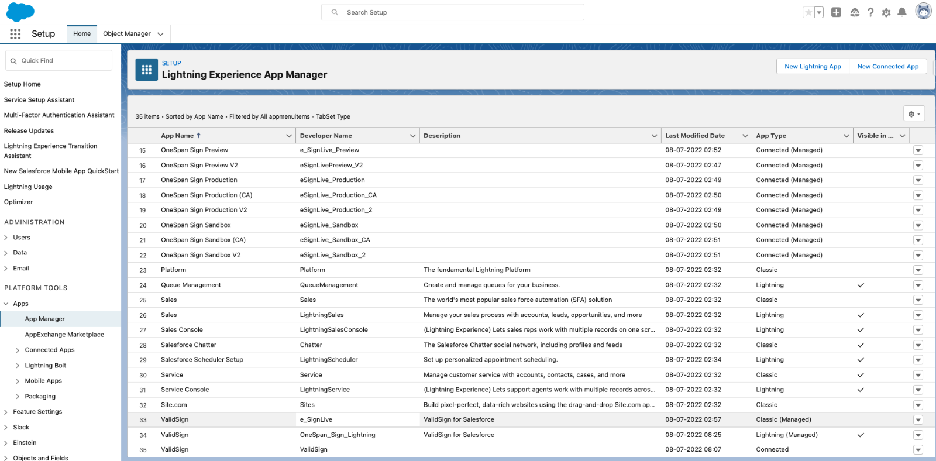936x461 pixels.
Task: Open Release Updates link
Action: pos(29,131)
